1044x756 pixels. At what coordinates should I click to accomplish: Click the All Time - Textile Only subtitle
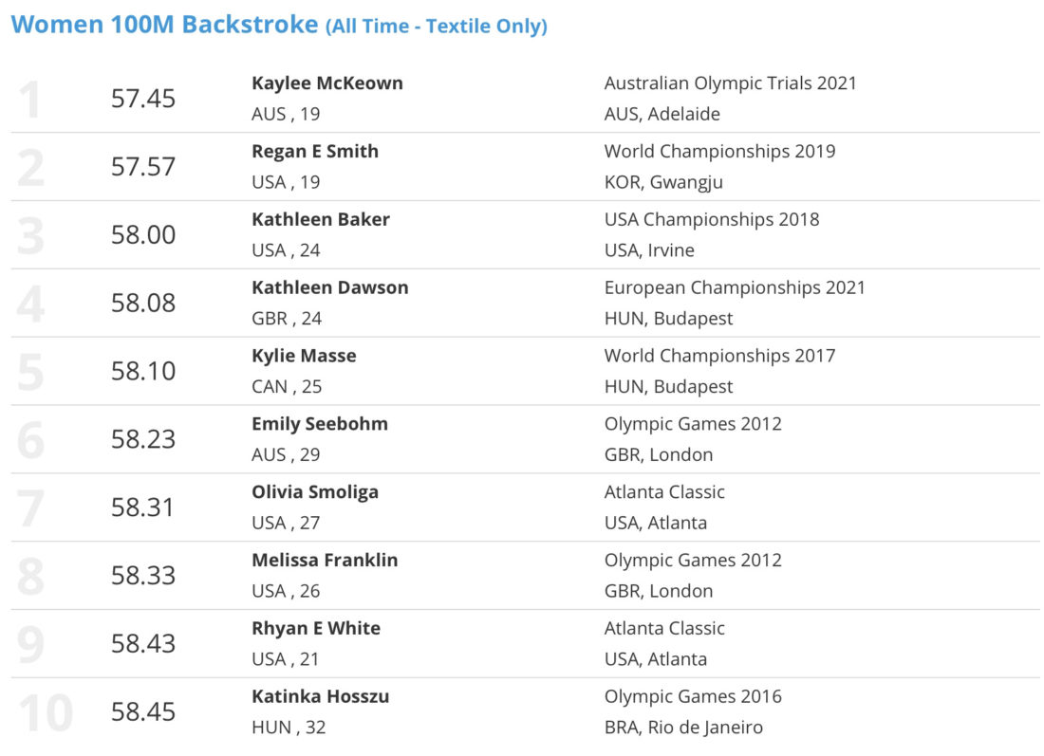point(437,27)
